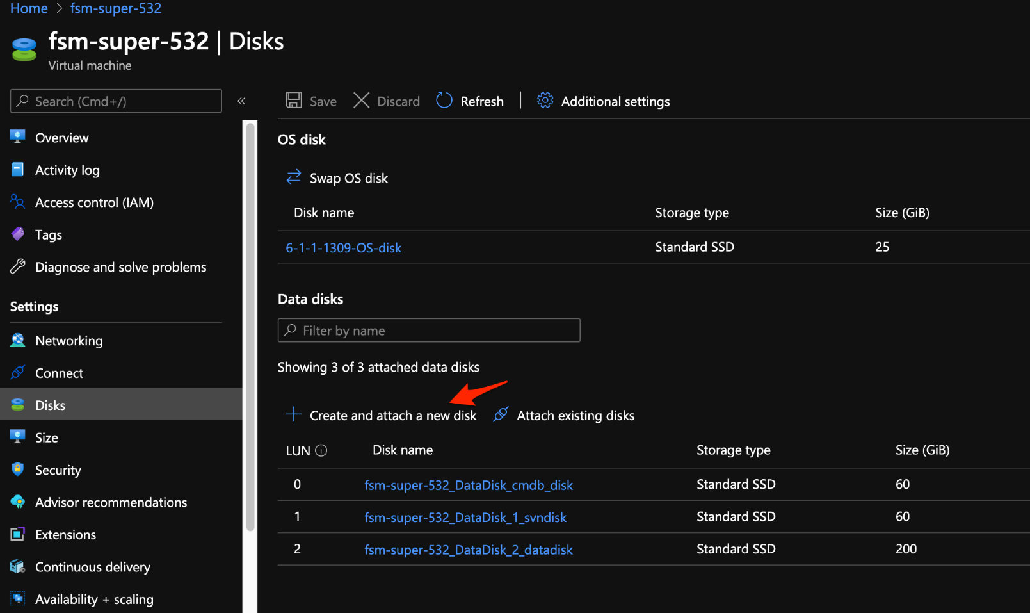Collapse the sidebar with double chevron
The width and height of the screenshot is (1030, 613).
click(241, 101)
